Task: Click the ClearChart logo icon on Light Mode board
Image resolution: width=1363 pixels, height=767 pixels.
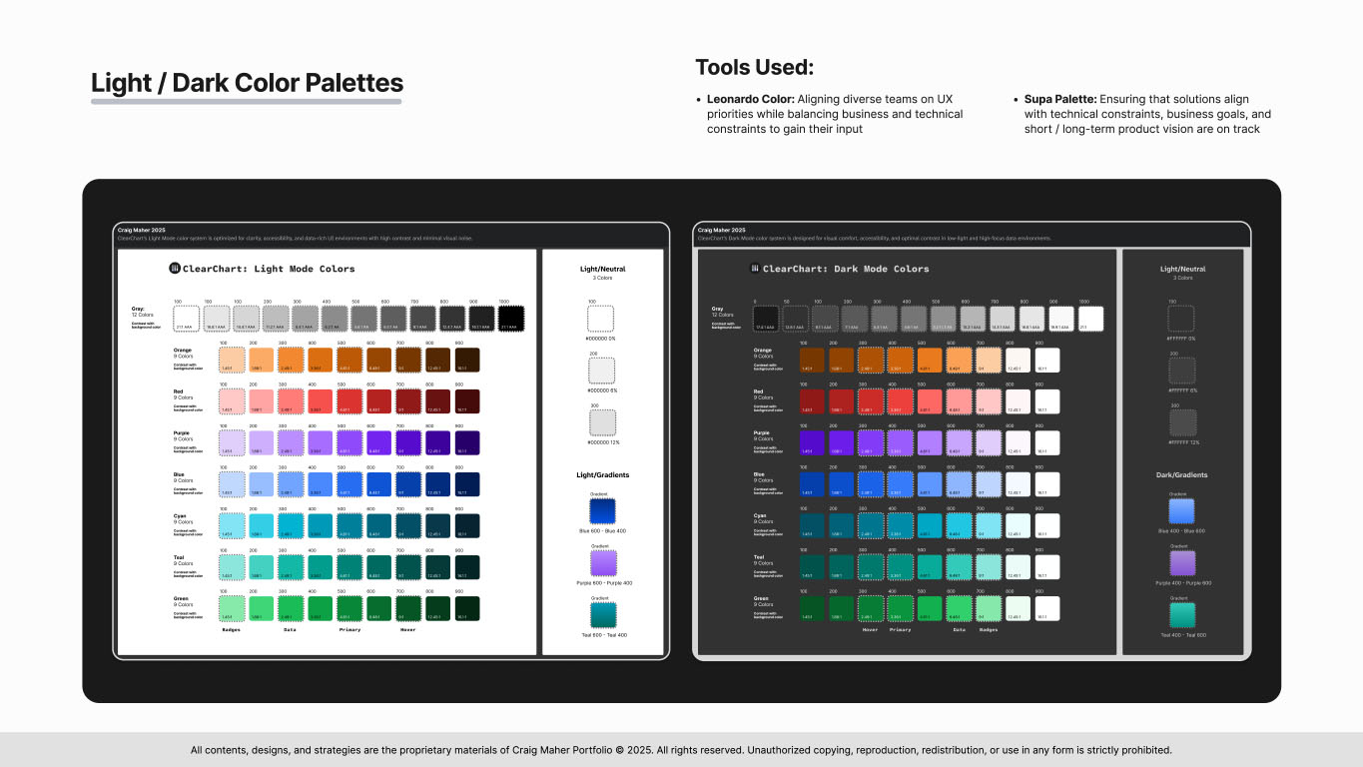Action: click(x=174, y=268)
